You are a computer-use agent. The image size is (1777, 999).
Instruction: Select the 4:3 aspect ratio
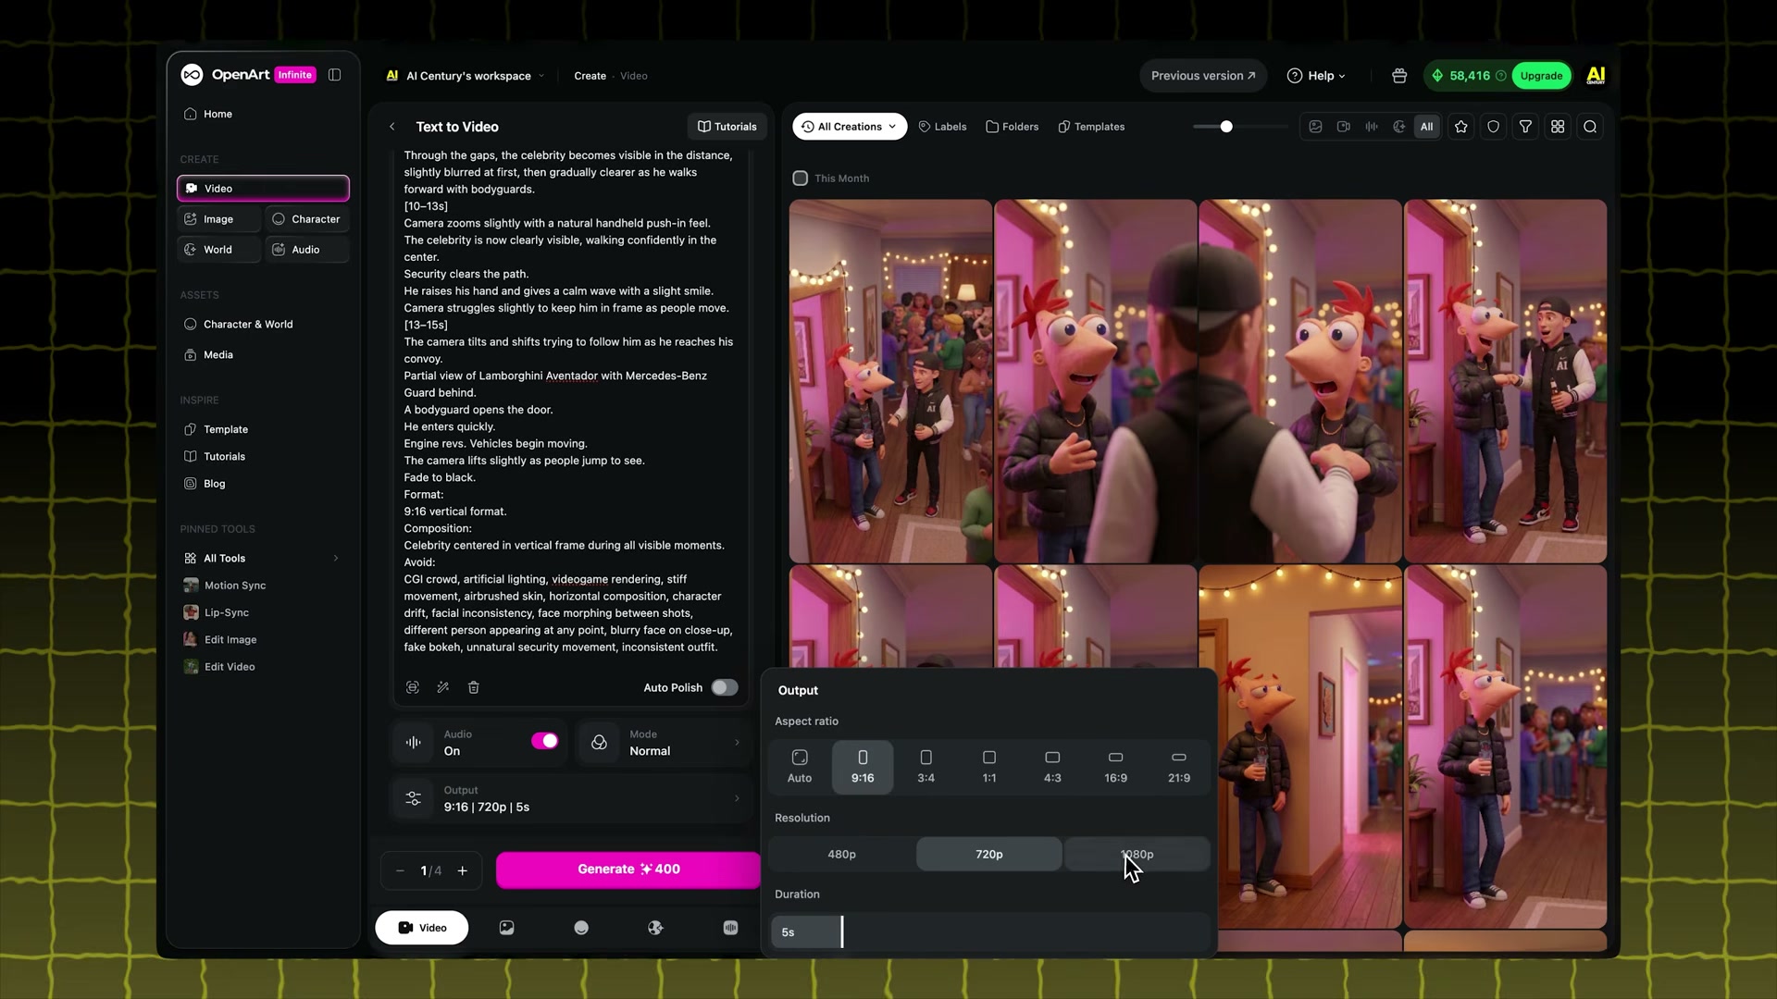click(x=1052, y=767)
